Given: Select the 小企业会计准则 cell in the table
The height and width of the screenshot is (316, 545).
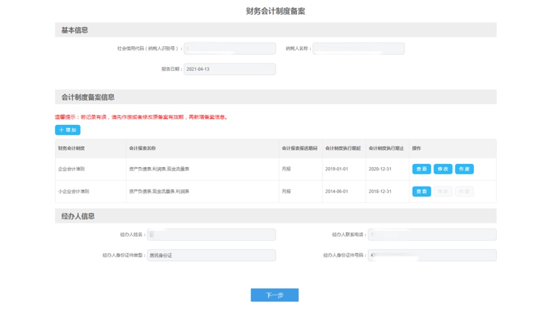Looking at the screenshot, I should 74,191.
